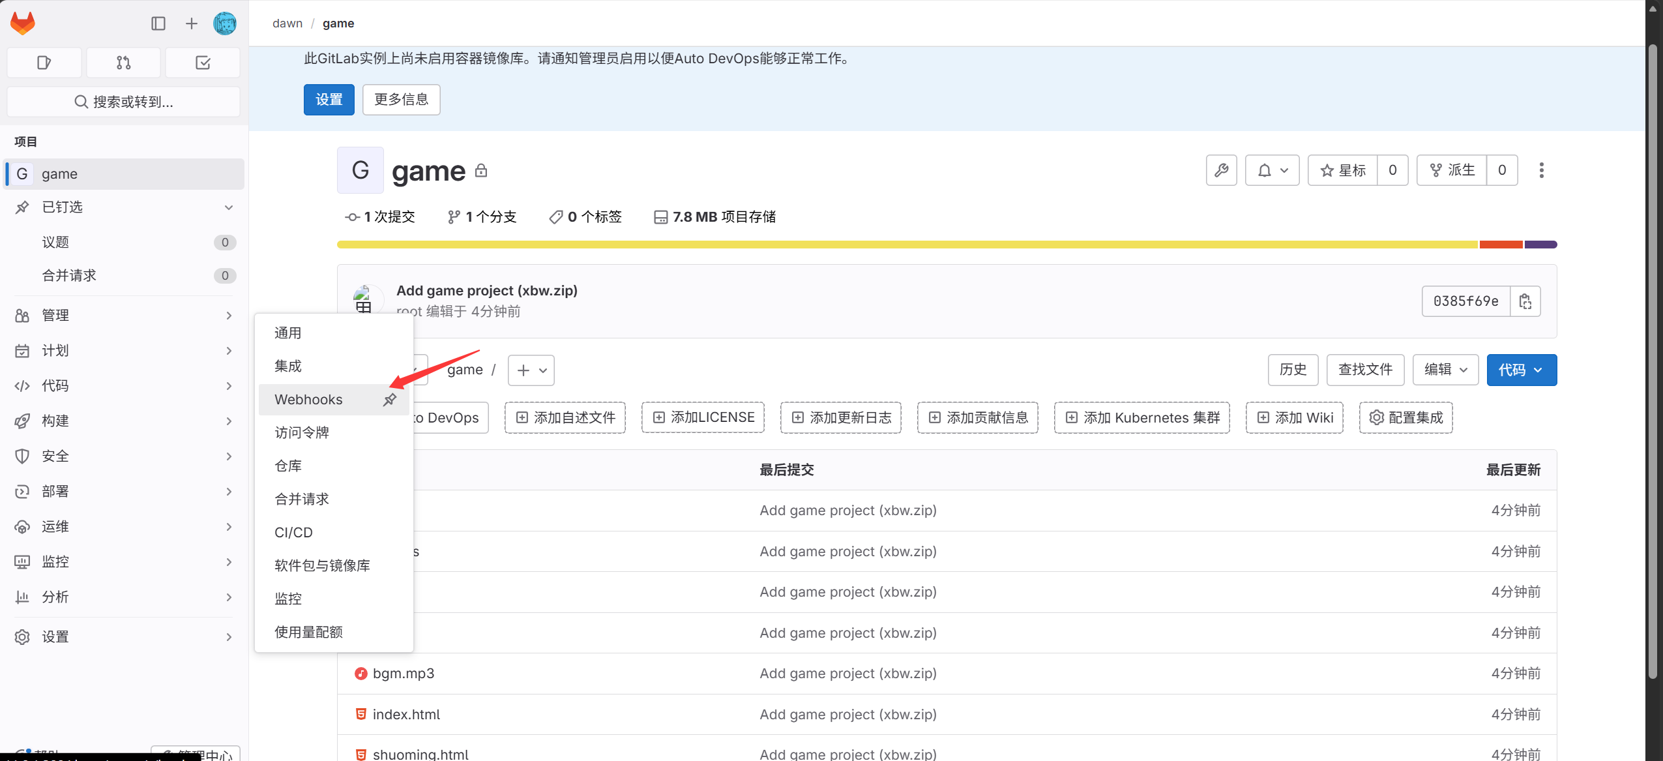Click the bgm.mp3 audio file icon

pos(361,673)
